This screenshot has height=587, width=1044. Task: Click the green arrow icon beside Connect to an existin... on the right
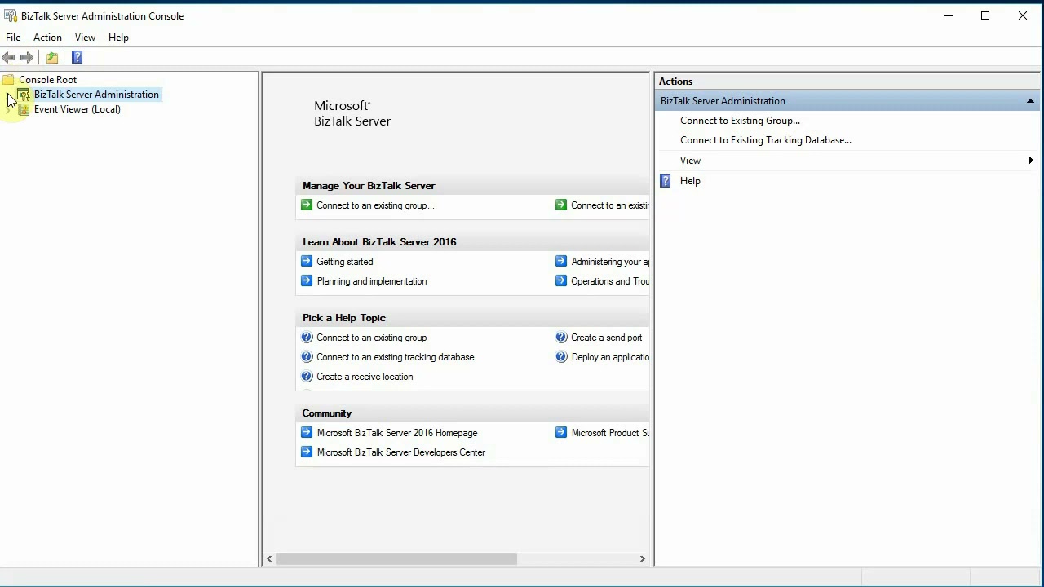click(561, 205)
